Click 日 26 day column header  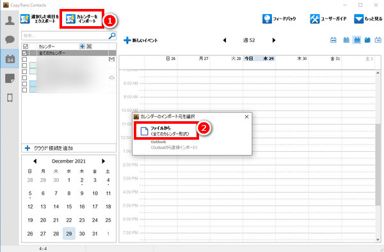pos(171,59)
